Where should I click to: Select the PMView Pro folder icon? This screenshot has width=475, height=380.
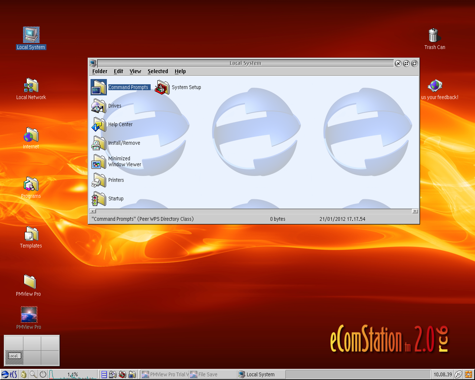coord(30,282)
